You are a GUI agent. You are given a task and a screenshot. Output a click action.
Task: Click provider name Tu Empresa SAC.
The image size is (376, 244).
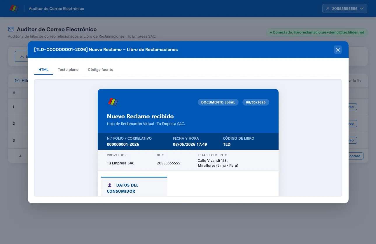coord(121,163)
